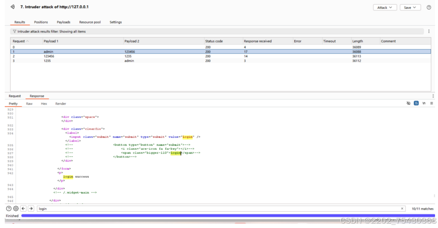Open the response panel three-dot menu
This screenshot has width=438, height=228.
(x=433, y=96)
